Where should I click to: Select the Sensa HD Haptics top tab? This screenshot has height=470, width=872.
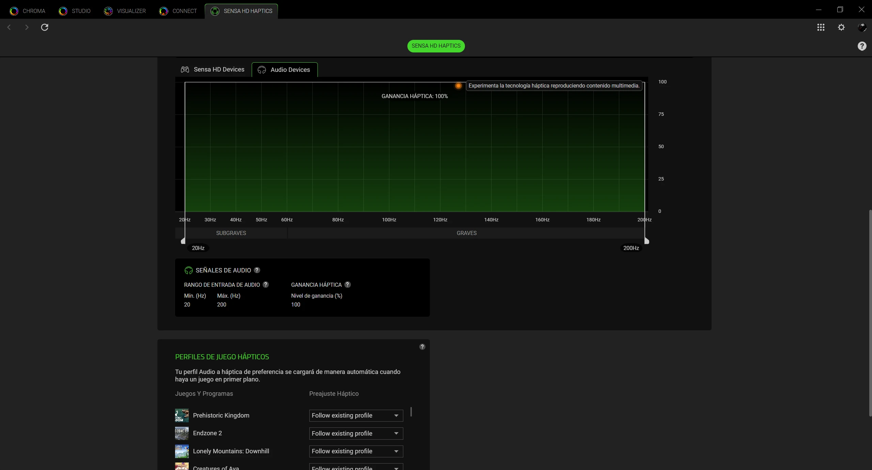point(242,11)
